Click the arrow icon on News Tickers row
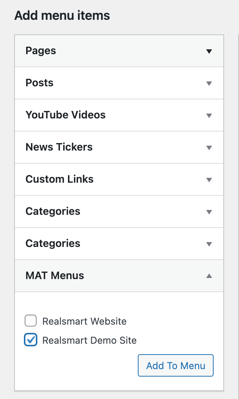This screenshot has height=399, width=239. [x=209, y=148]
